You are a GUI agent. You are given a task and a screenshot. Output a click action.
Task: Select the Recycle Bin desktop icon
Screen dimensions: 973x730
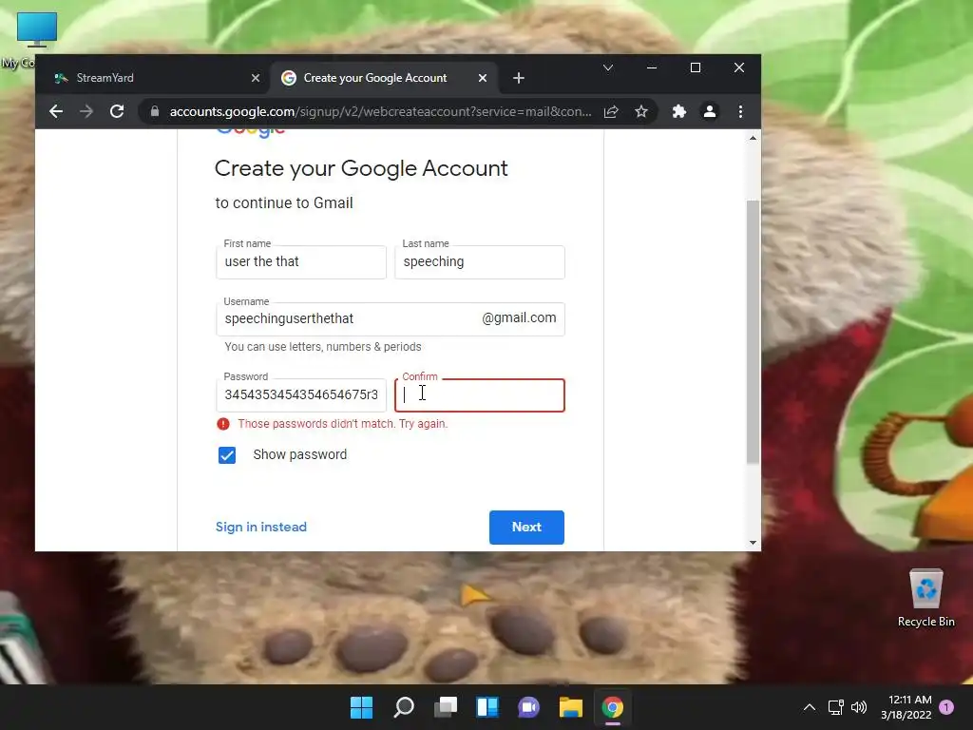[x=925, y=598]
